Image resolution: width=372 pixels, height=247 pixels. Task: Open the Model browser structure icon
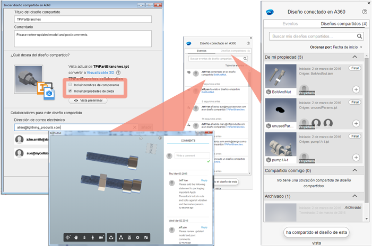pos(121,237)
